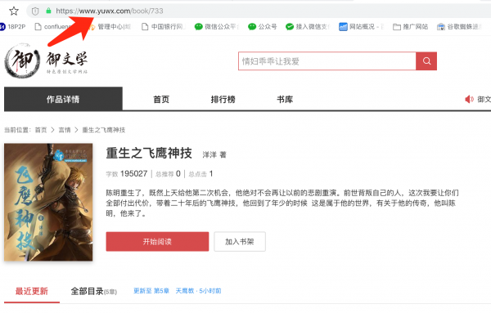Click 重生之飞鹰神技 in the breadcrumb
The height and width of the screenshot is (313, 491).
[104, 130]
